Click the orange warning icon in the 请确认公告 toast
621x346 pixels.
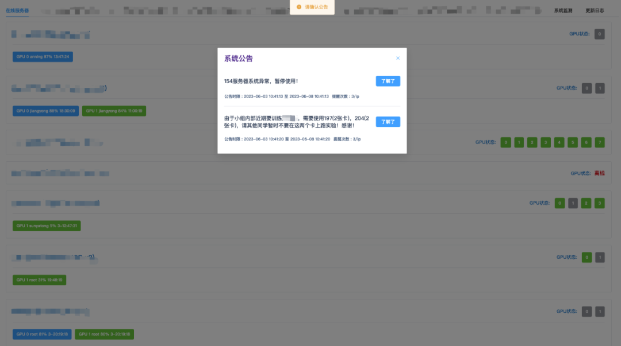click(x=299, y=7)
